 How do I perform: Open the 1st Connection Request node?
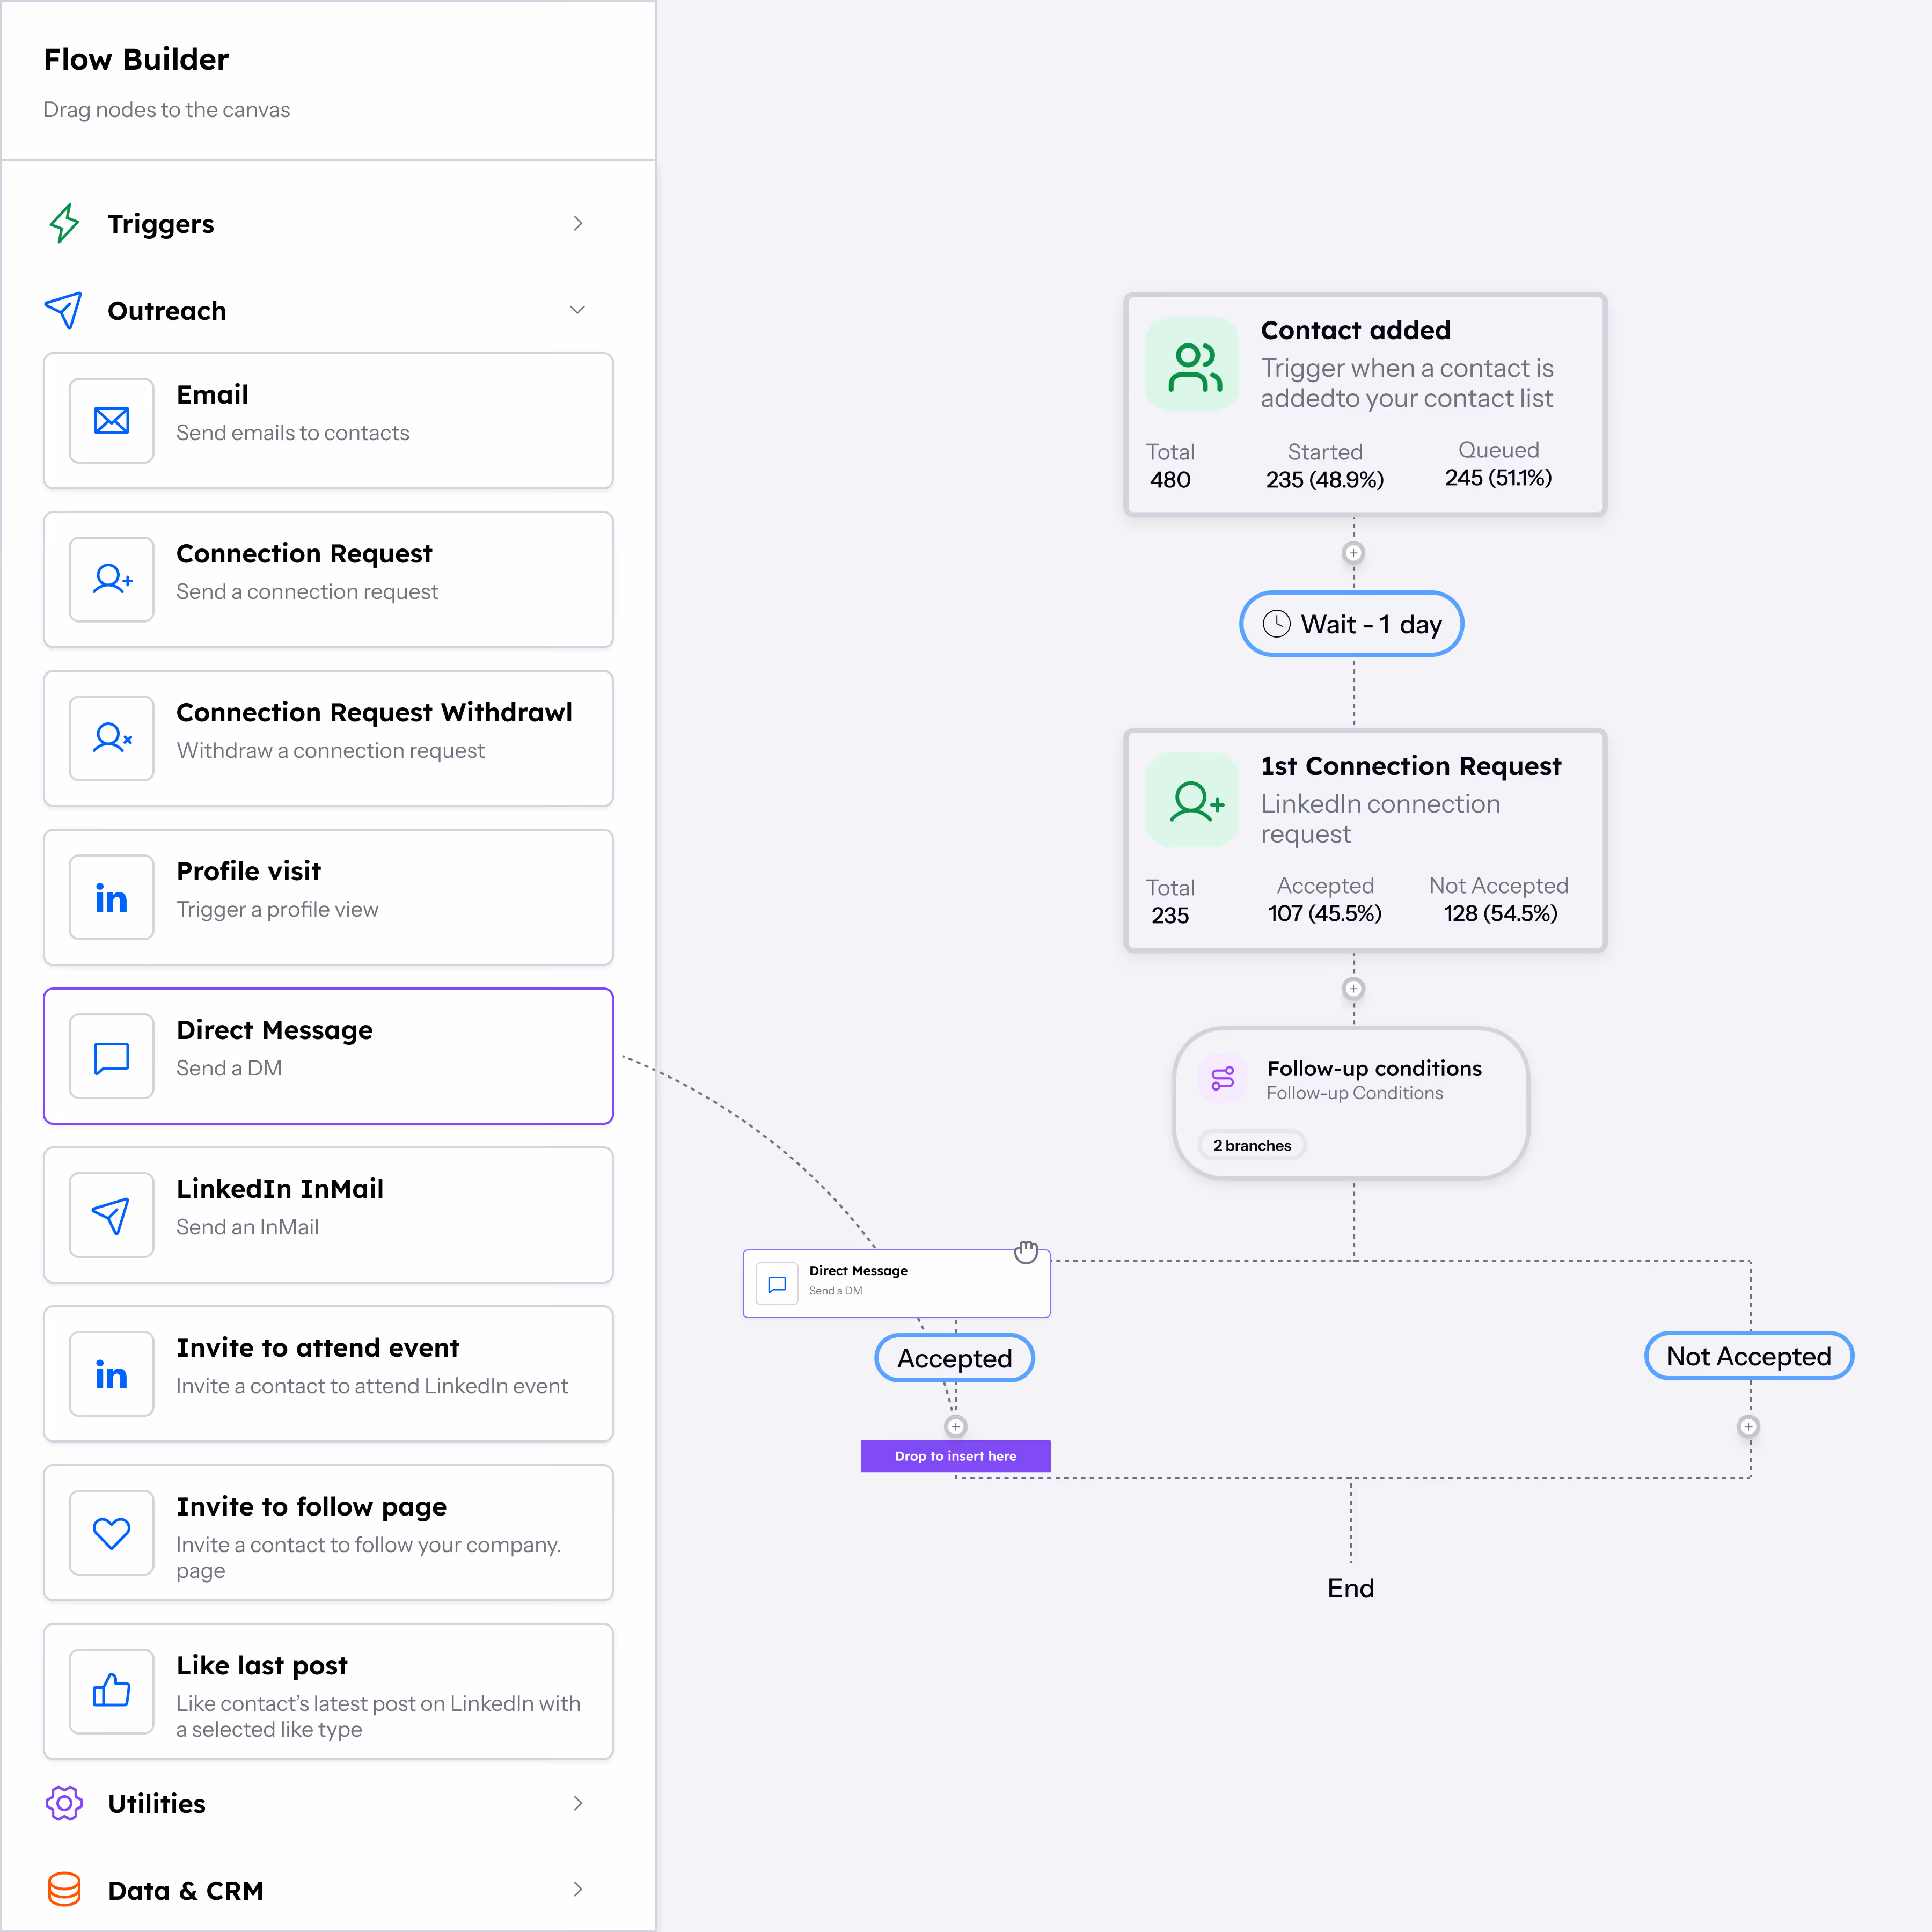1364,840
